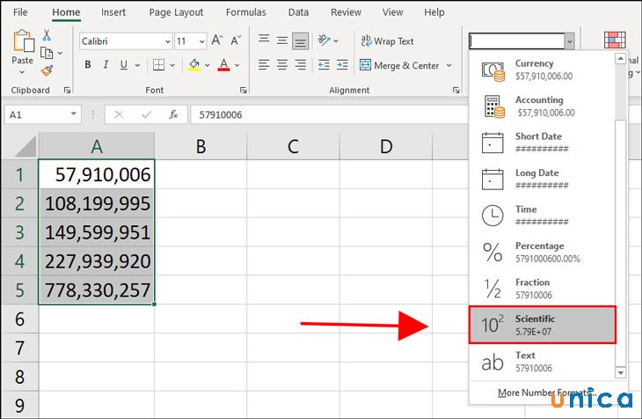The width and height of the screenshot is (642, 419).
Task: Select Top Align icon
Action: coord(264,40)
